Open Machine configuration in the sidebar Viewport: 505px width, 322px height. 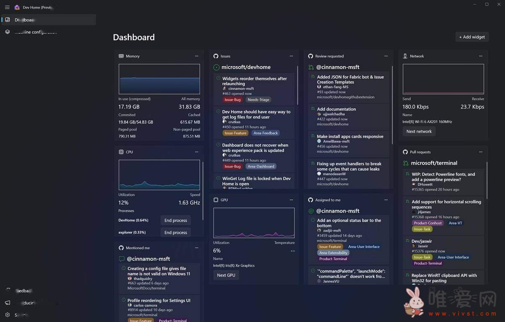[49, 32]
